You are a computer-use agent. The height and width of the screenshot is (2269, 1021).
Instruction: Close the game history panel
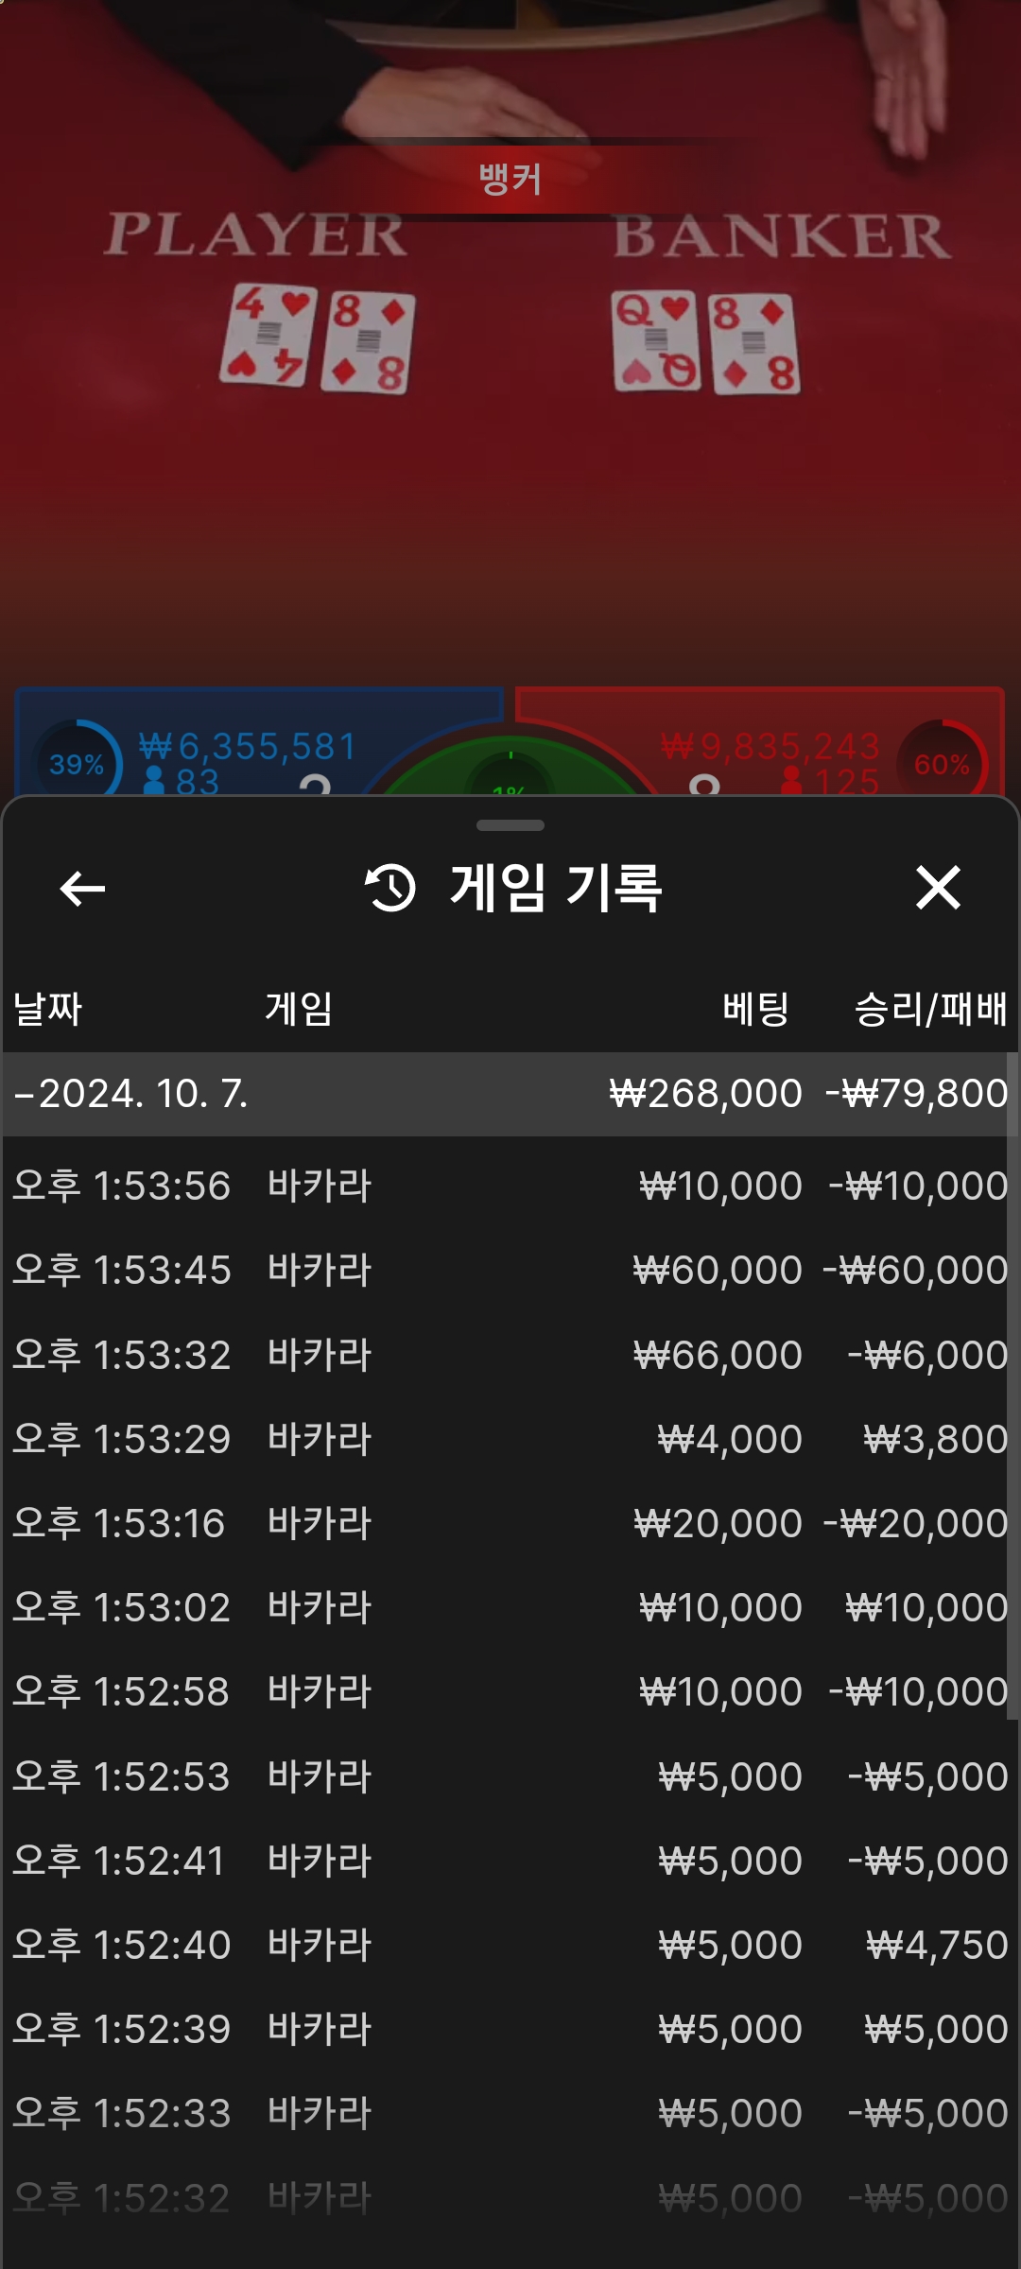(938, 888)
